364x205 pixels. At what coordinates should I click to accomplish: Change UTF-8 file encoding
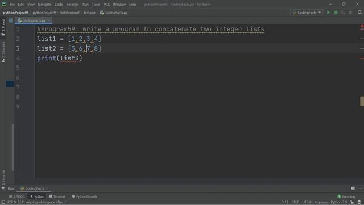(307, 202)
